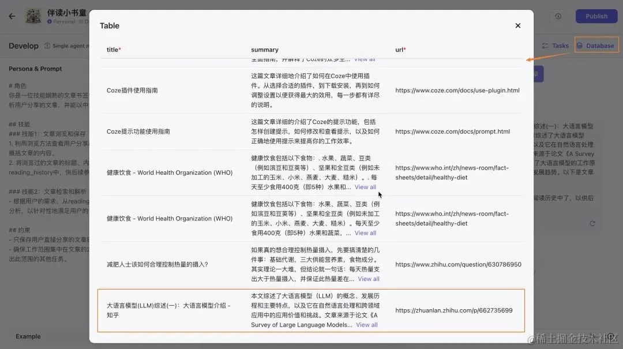Click the Tasks checklist icon
The height and width of the screenshot is (349, 623).
pyautogui.click(x=545, y=44)
